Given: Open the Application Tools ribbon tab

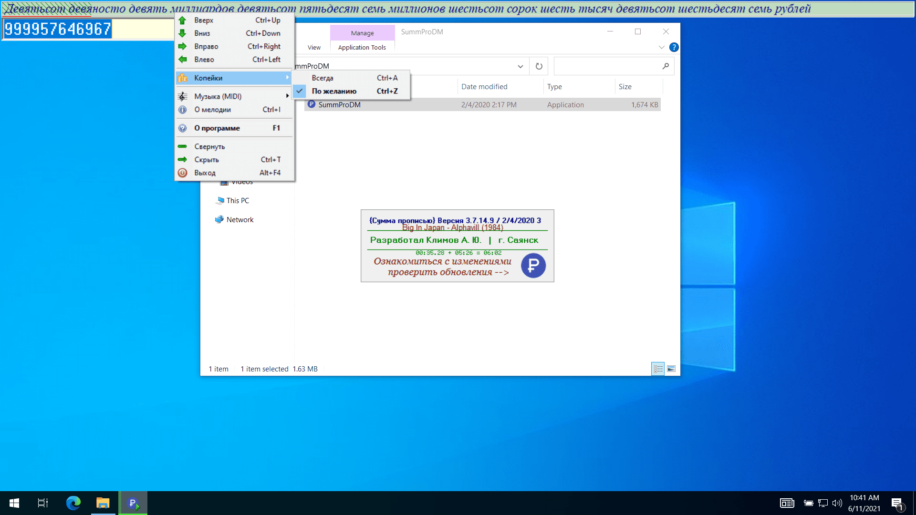Looking at the screenshot, I should 362,47.
